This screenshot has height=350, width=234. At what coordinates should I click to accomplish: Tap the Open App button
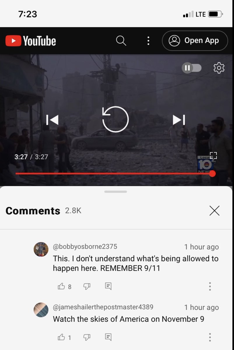click(195, 41)
